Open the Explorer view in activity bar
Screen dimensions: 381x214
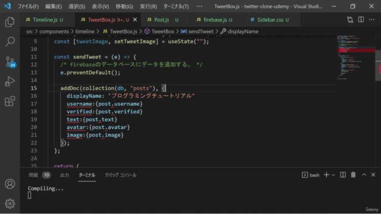click(10, 22)
